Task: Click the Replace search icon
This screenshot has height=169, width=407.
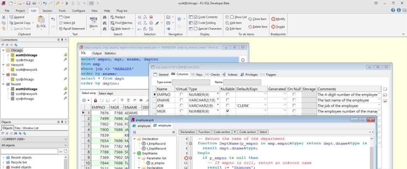Action: [x=112, y=17]
